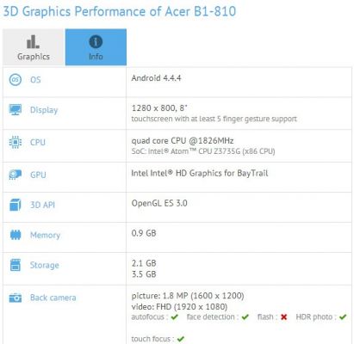Click the OS circle icon
The width and height of the screenshot is (354, 344).
click(x=16, y=80)
